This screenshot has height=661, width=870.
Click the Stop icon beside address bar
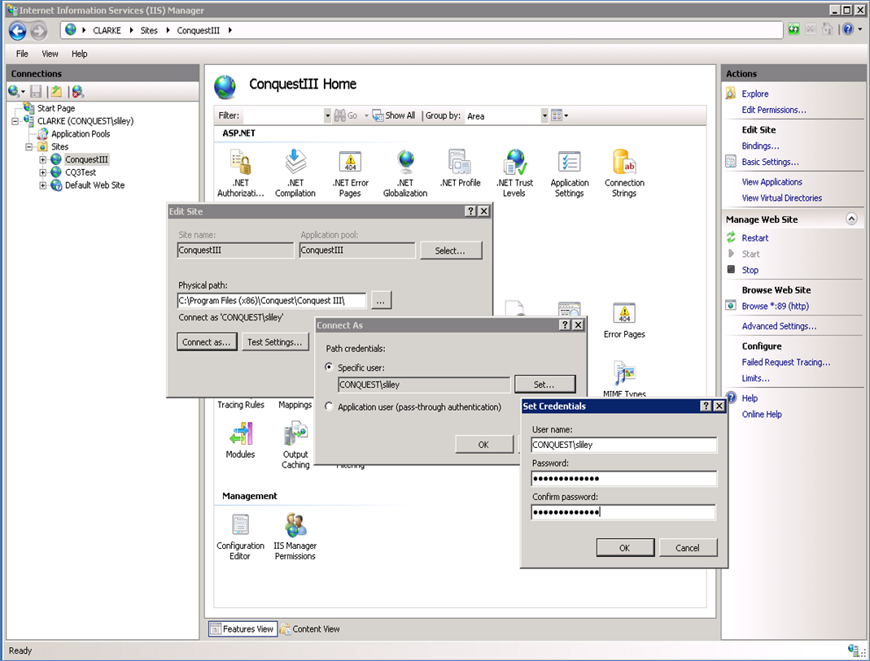click(x=811, y=29)
